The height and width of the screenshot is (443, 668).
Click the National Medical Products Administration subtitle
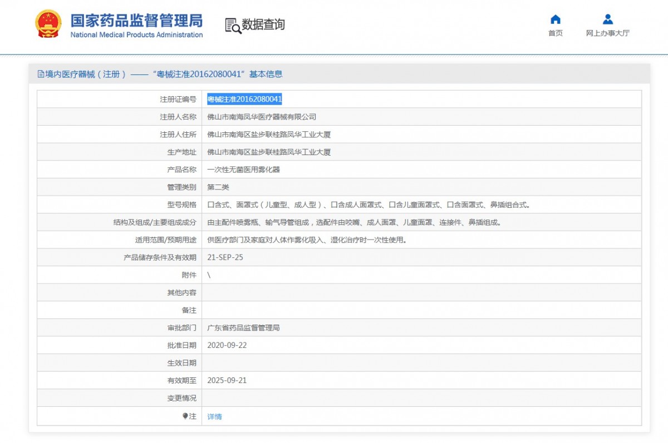(x=136, y=35)
